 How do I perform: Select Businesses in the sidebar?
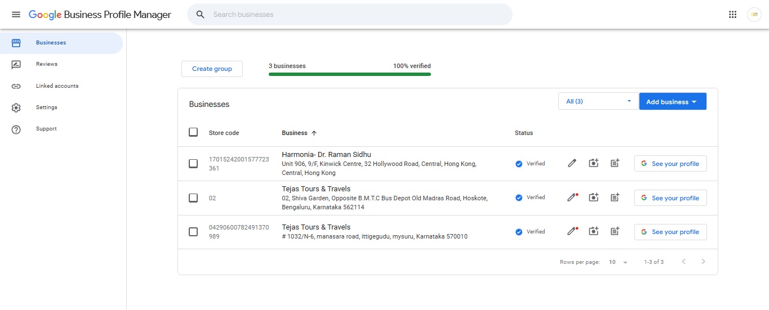[x=61, y=43]
